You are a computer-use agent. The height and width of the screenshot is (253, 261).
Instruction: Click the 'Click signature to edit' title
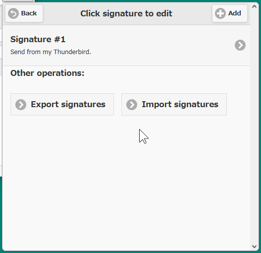(126, 13)
